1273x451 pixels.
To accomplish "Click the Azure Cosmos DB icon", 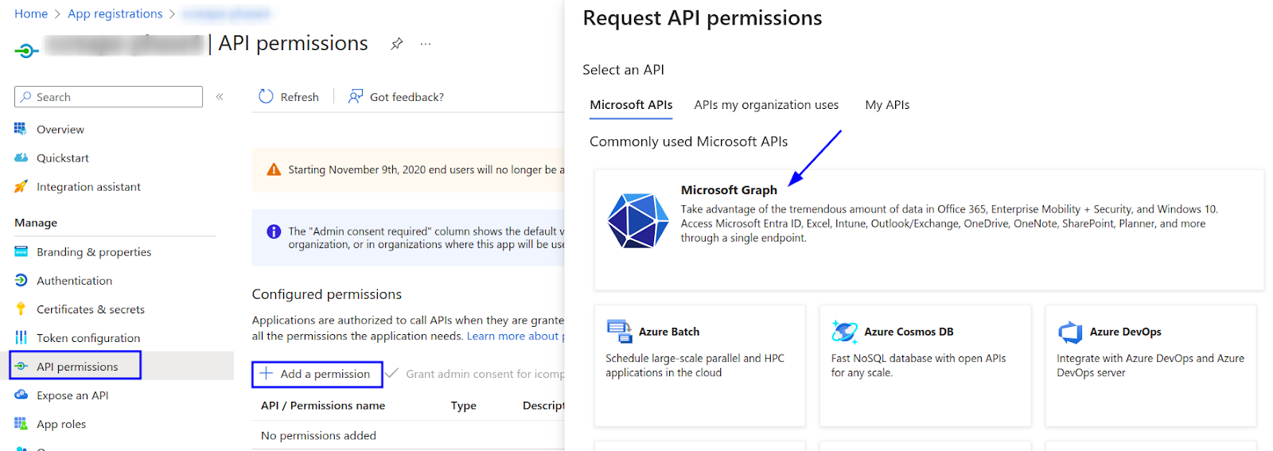I will point(844,331).
